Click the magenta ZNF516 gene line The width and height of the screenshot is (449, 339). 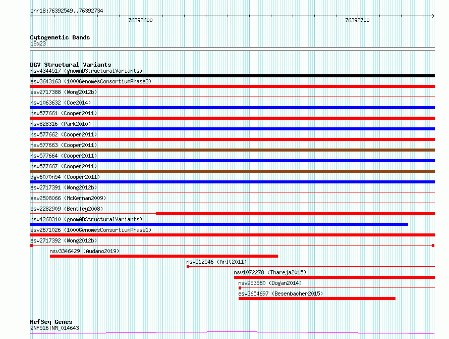(x=232, y=333)
